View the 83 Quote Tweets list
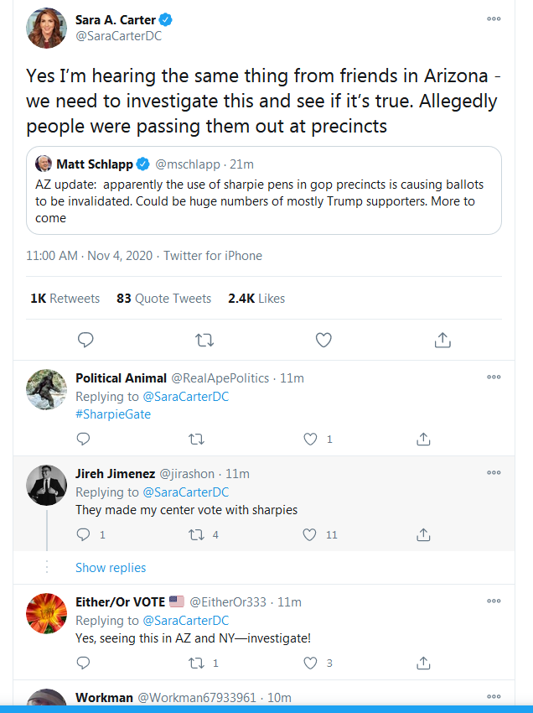533x713 pixels. click(163, 299)
